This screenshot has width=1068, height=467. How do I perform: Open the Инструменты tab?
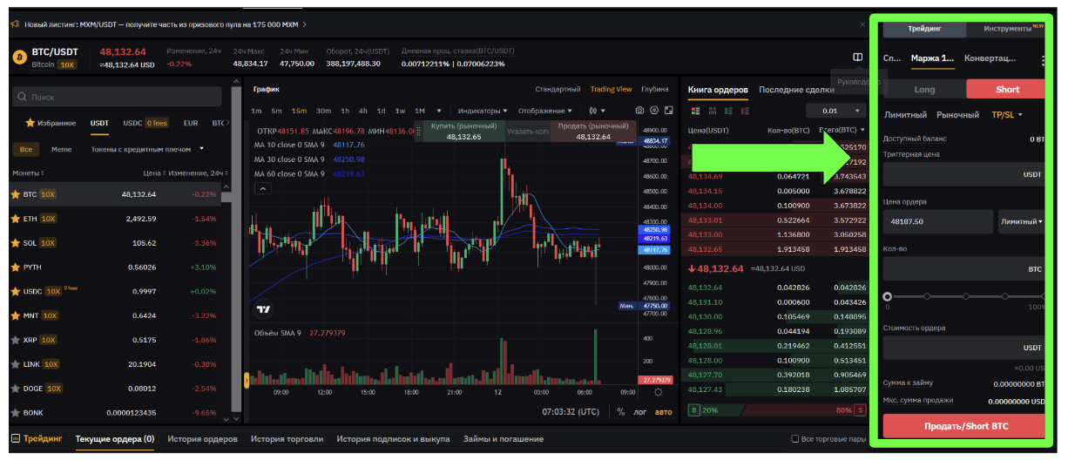tap(1007, 29)
